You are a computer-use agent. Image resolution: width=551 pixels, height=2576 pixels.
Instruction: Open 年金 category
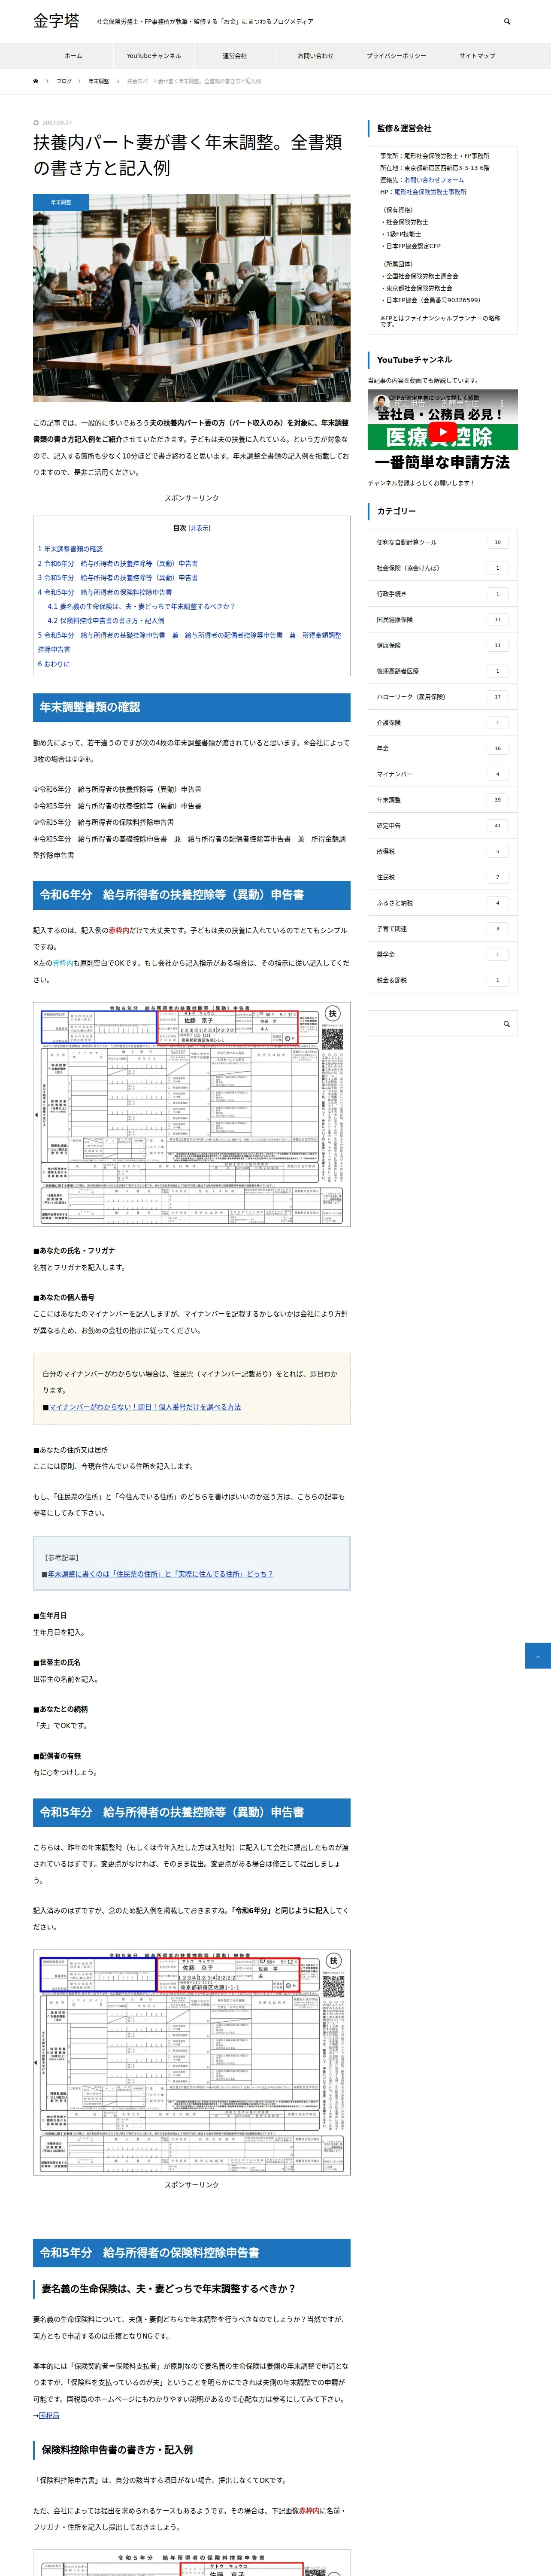click(x=442, y=748)
